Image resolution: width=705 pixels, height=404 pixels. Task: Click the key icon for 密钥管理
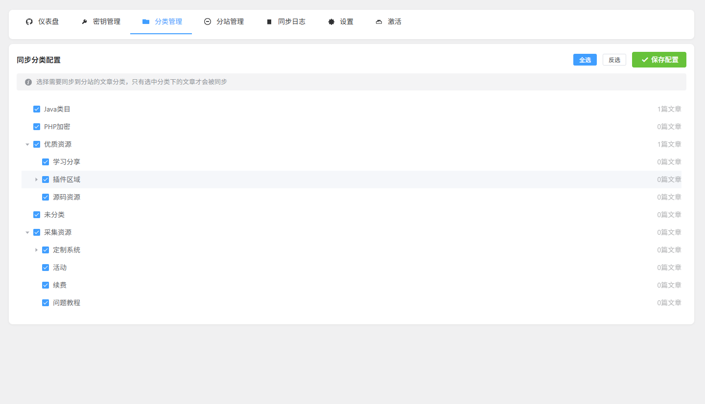(x=84, y=22)
